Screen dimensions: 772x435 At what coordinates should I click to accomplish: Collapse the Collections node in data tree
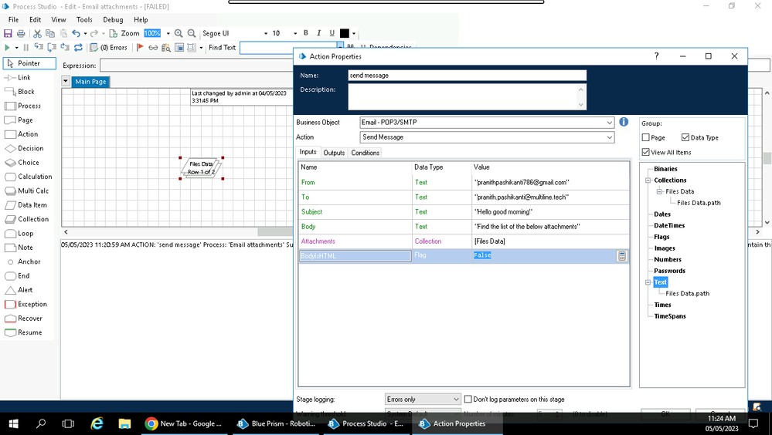648,180
